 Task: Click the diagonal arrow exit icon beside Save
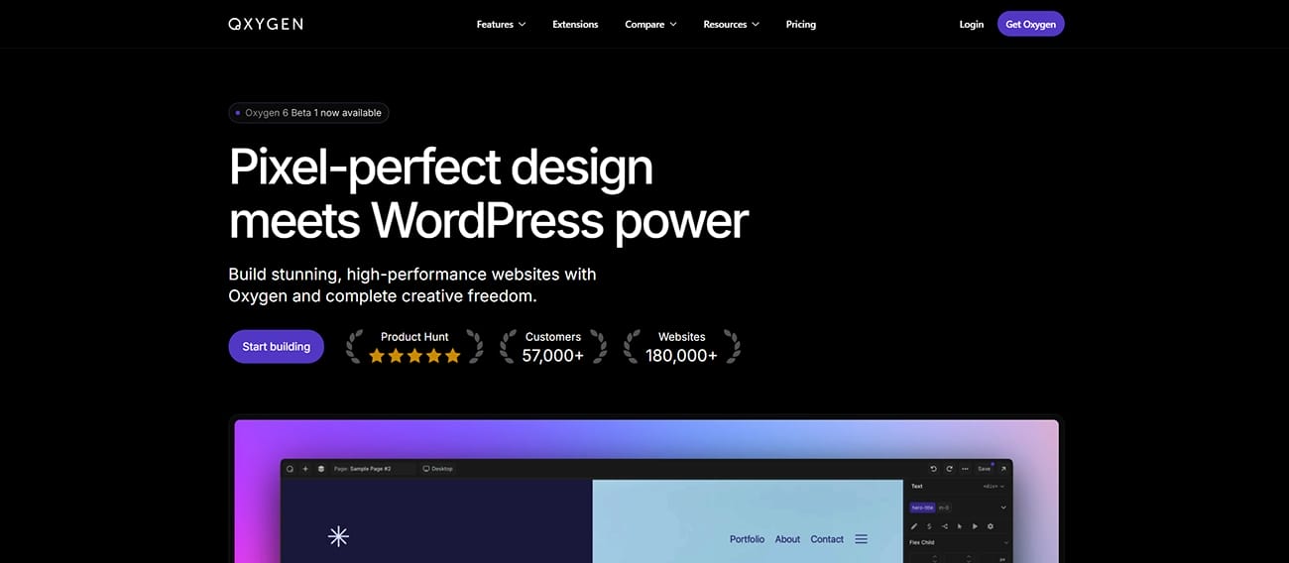[1003, 469]
